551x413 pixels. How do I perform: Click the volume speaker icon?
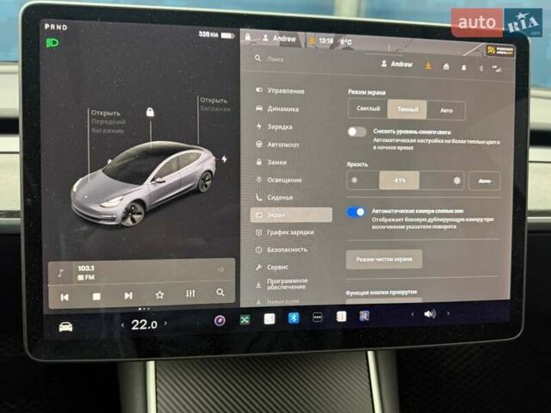point(430,314)
